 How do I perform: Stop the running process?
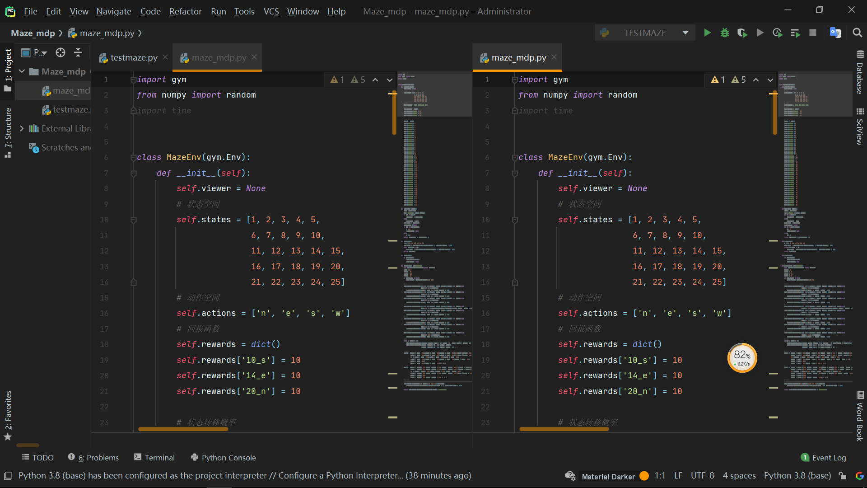813,33
